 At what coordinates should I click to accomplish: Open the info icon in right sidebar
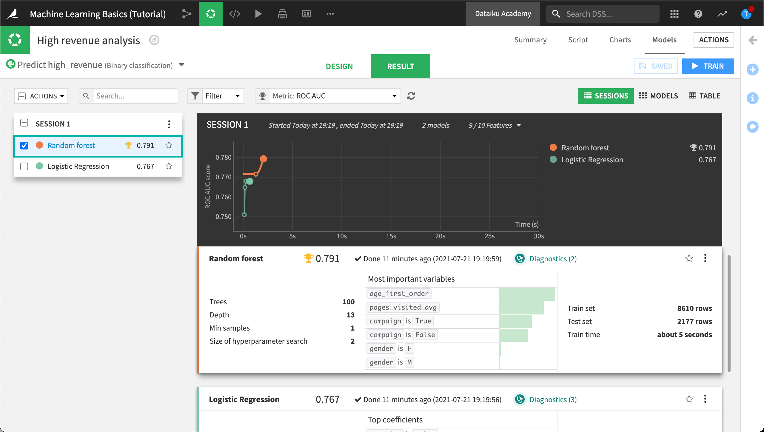click(753, 98)
